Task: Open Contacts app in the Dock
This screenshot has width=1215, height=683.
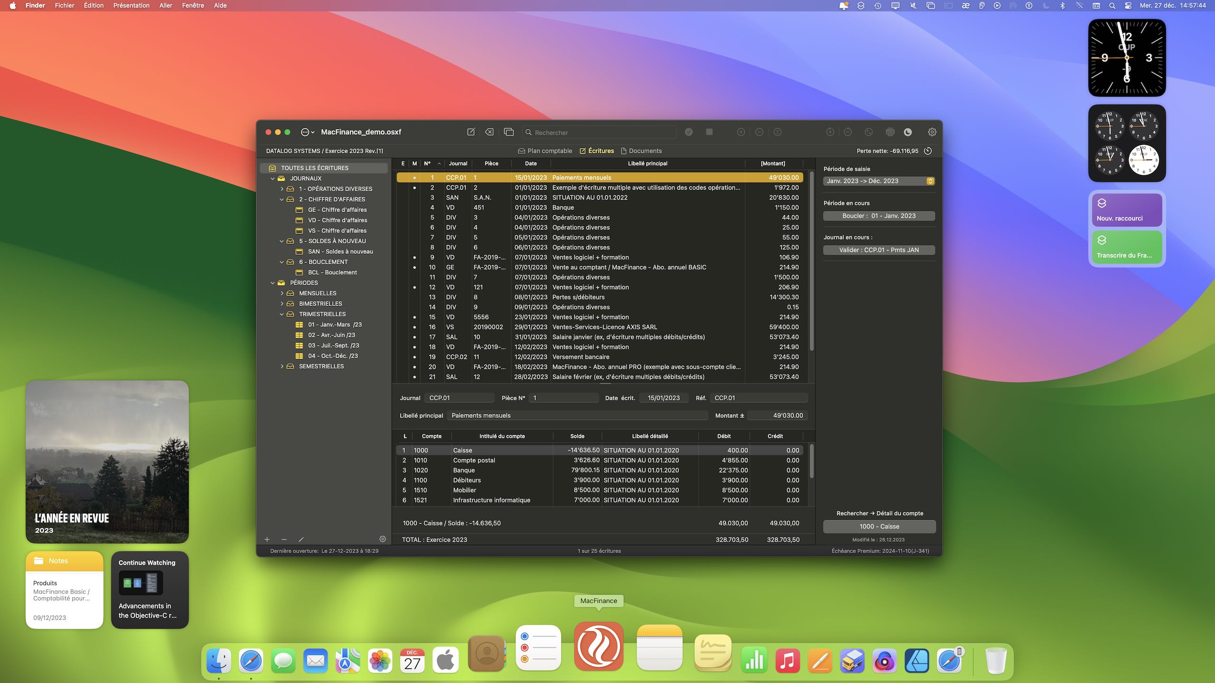Action: click(x=486, y=654)
